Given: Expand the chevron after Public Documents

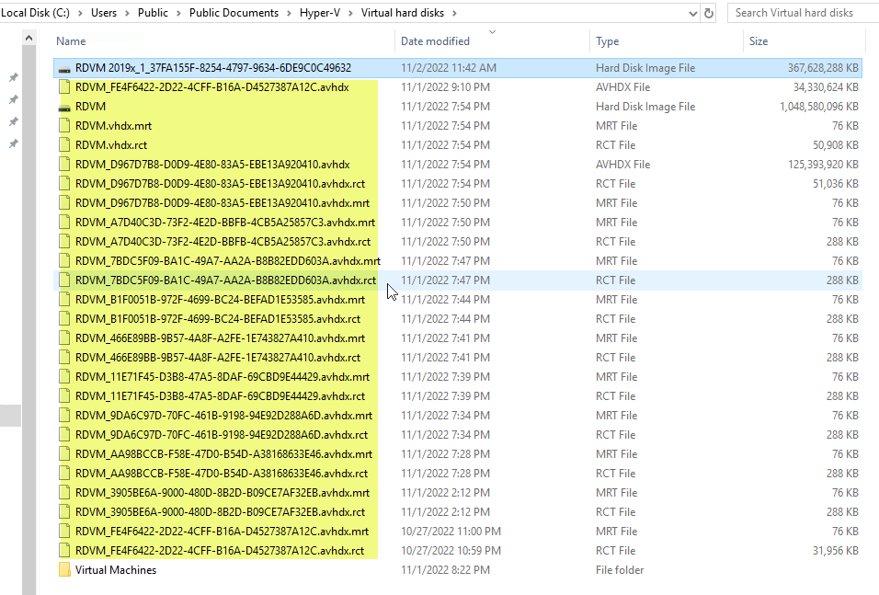Looking at the screenshot, I should pos(289,13).
